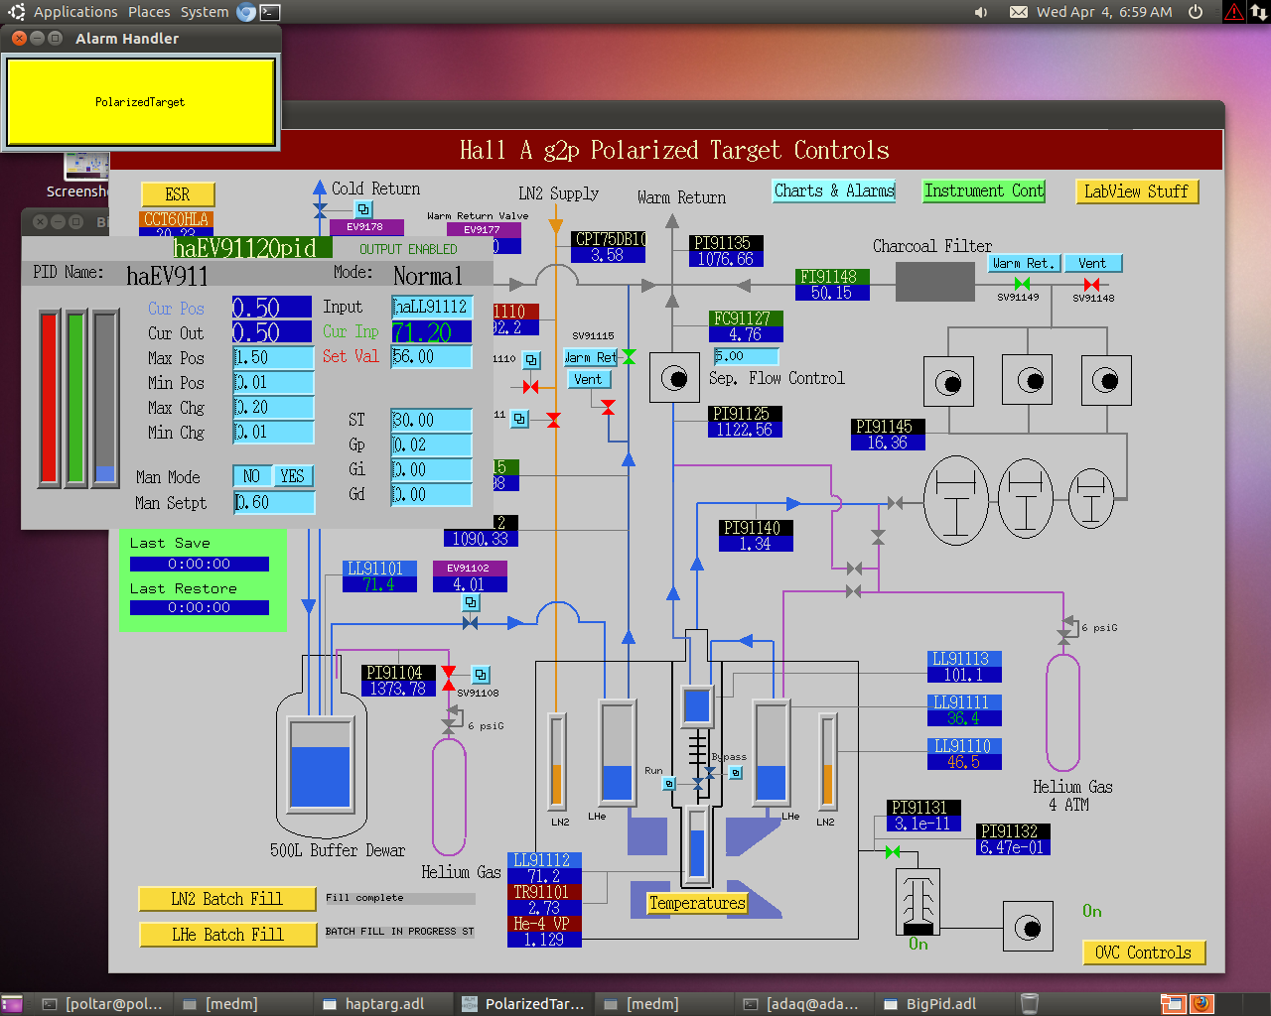Viewport: 1271px width, 1016px height.
Task: Open the System menu
Action: 205,12
